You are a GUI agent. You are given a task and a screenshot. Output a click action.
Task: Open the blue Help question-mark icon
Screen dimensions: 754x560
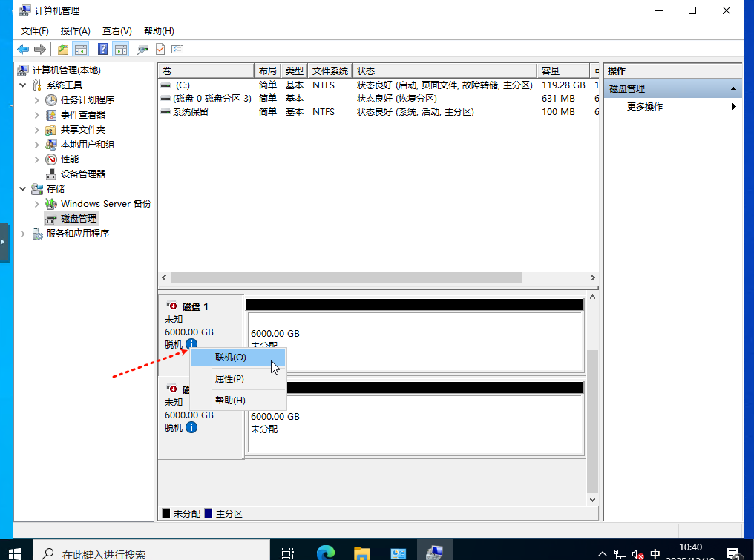[x=102, y=50]
